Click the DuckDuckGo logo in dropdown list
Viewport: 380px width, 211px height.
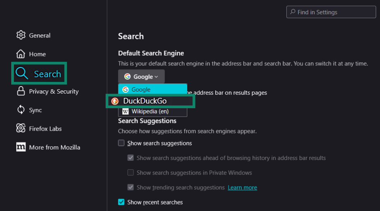point(115,101)
